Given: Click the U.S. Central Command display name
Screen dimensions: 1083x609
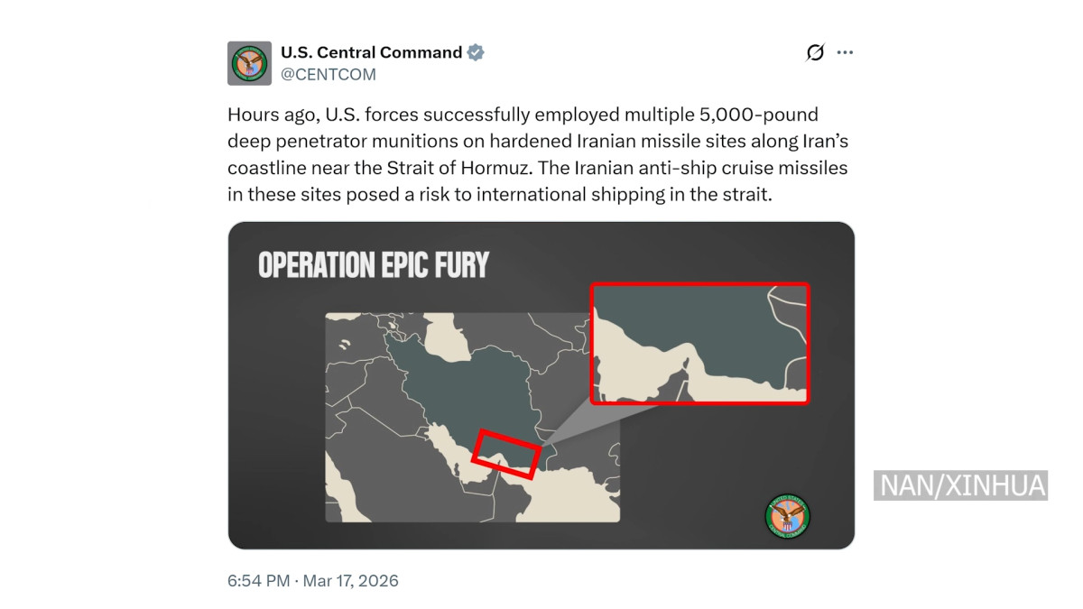Looking at the screenshot, I should (372, 52).
